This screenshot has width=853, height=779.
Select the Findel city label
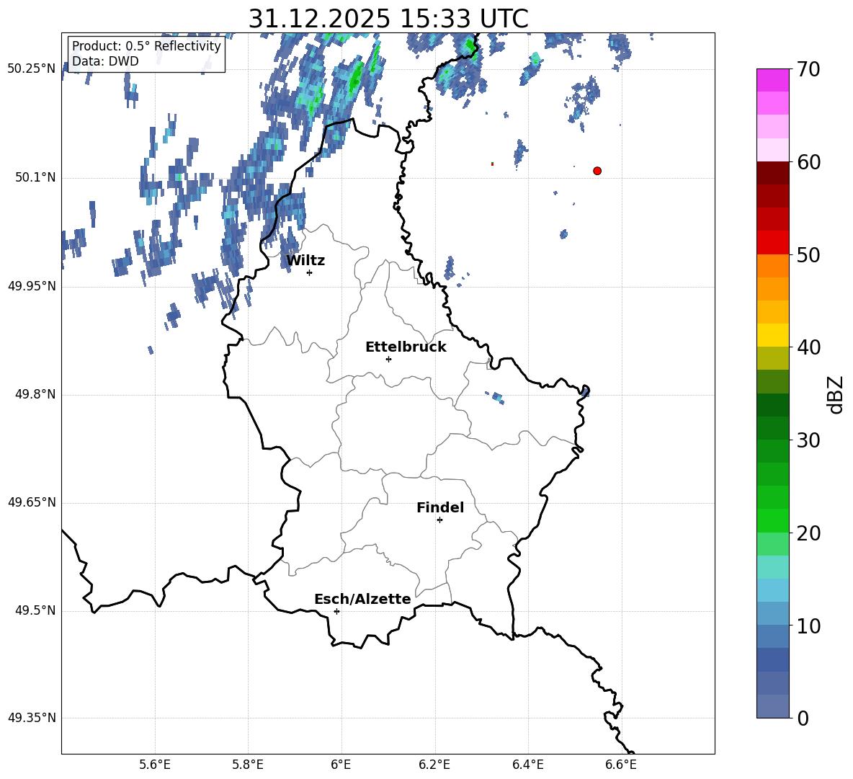pos(440,508)
